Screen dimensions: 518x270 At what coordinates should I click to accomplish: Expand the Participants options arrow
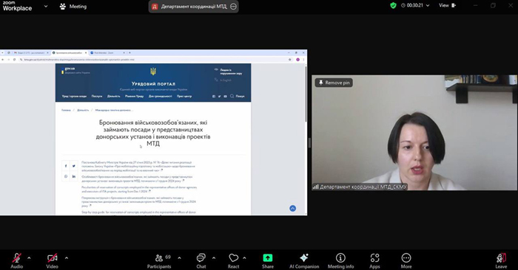click(x=179, y=257)
